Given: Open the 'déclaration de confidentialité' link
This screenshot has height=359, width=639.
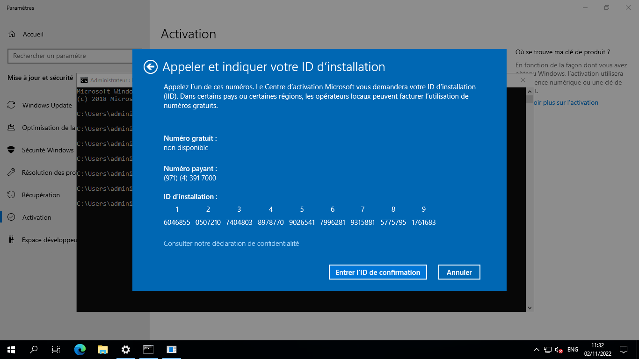Looking at the screenshot, I should click(231, 244).
